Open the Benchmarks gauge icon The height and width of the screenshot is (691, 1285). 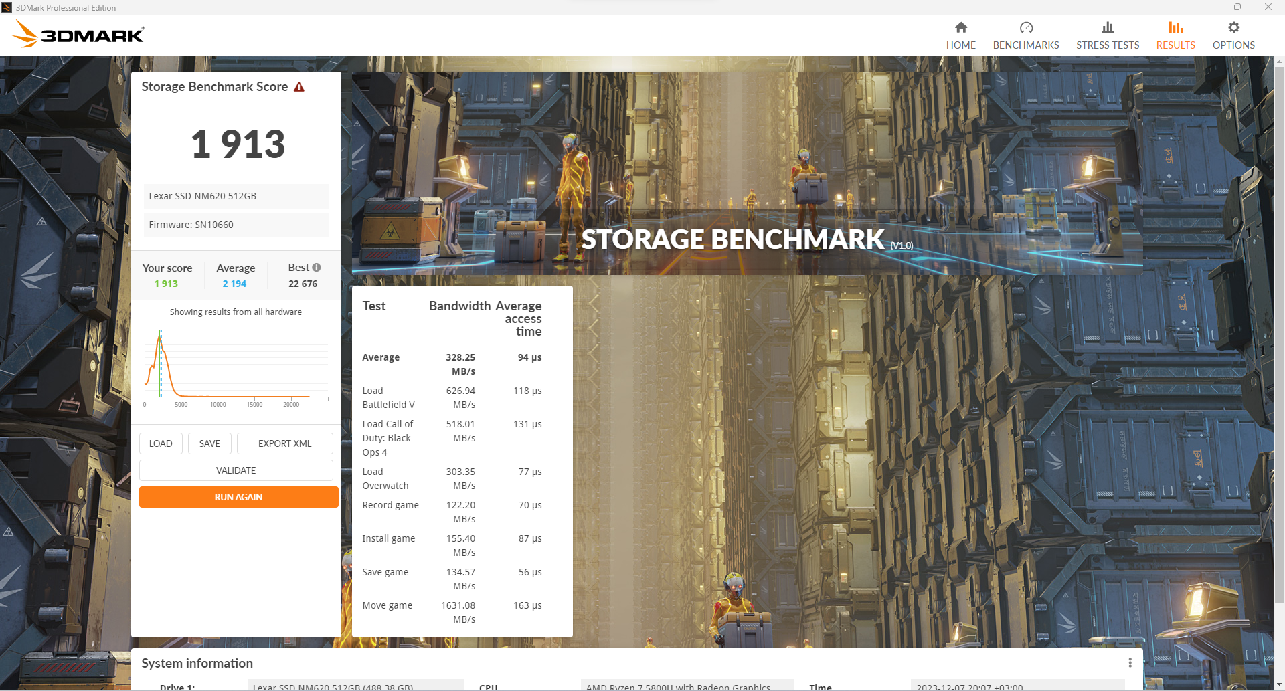[1026, 27]
